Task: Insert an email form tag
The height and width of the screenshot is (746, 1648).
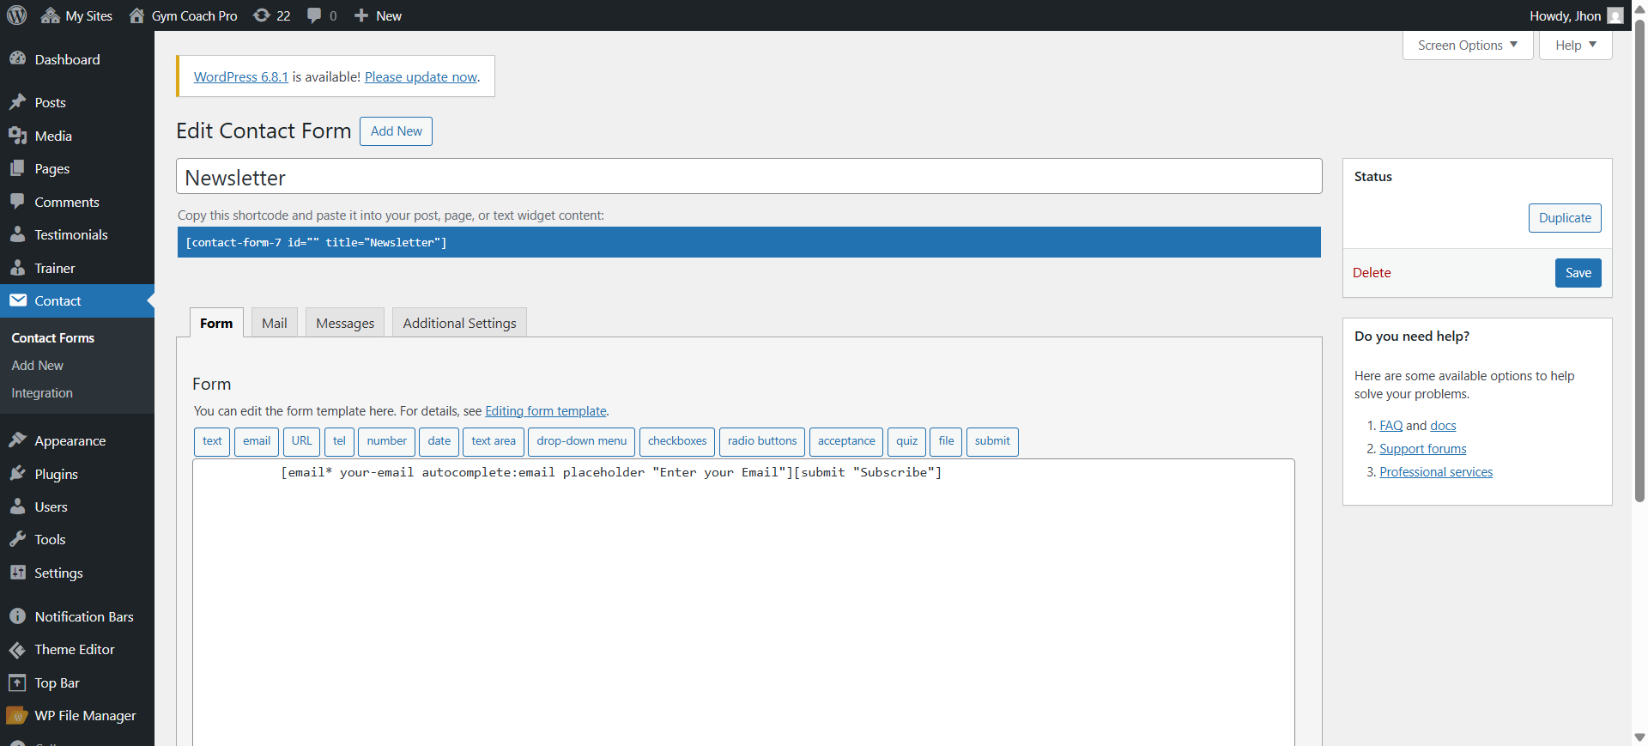Action: (256, 441)
